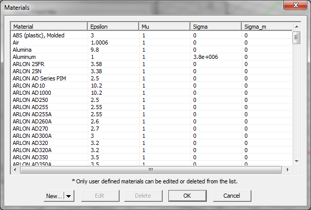Viewport: 311px width, 210px height.
Task: Select the Air material row
Action: (151, 43)
